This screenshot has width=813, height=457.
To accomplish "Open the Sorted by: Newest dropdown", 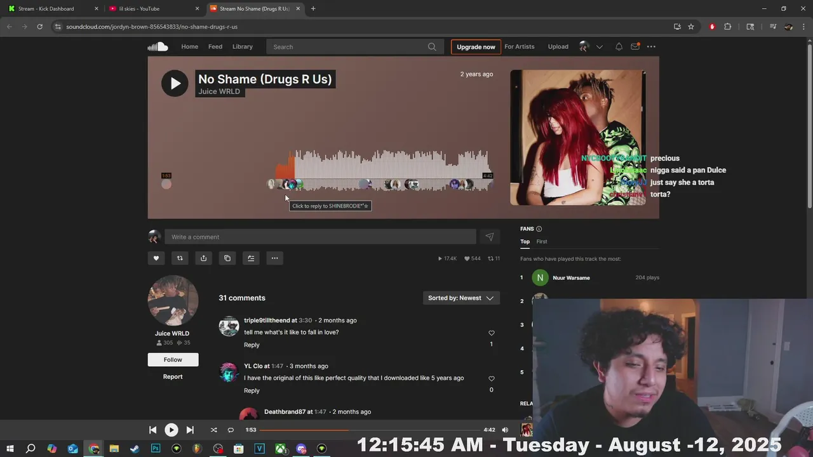I will 461,298.
